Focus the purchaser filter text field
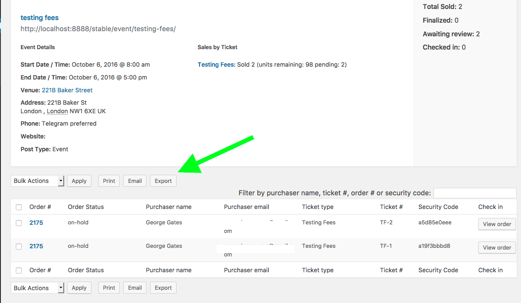 (474, 193)
